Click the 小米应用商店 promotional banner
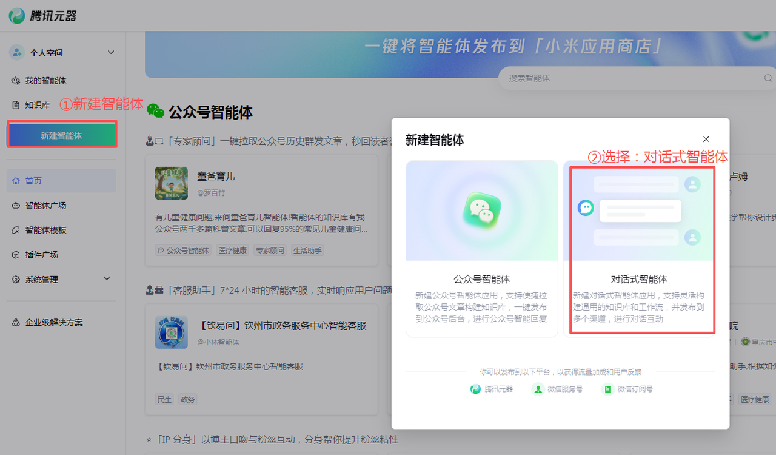 460,55
